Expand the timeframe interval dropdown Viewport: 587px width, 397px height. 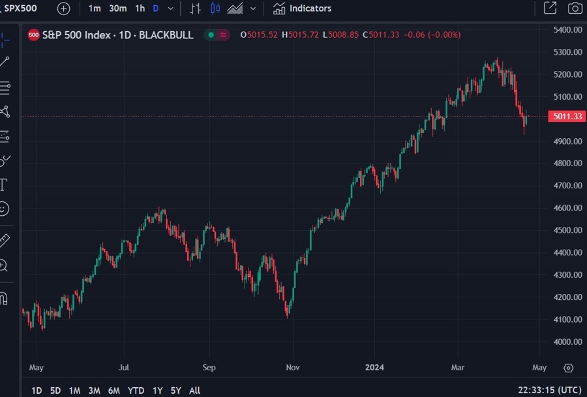point(170,8)
